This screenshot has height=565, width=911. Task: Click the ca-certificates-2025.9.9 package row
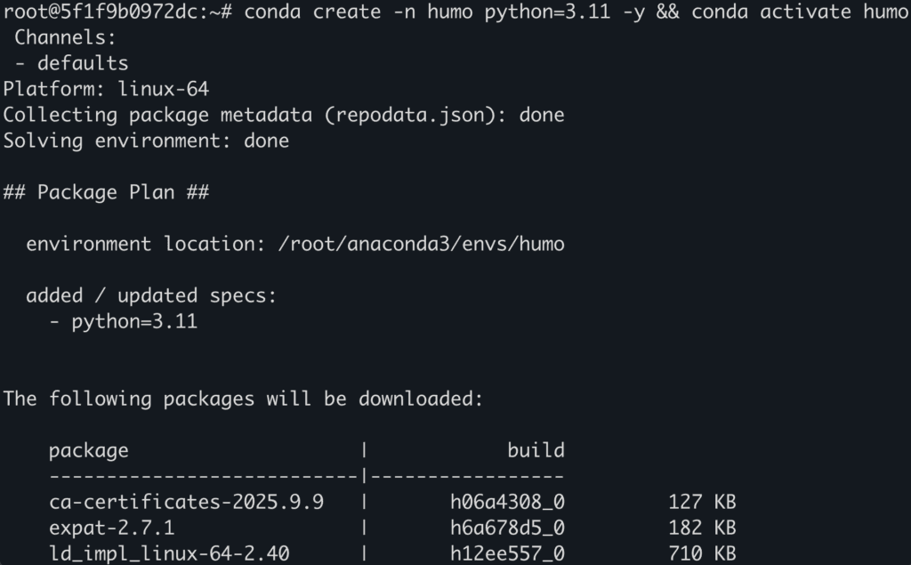coord(392,502)
